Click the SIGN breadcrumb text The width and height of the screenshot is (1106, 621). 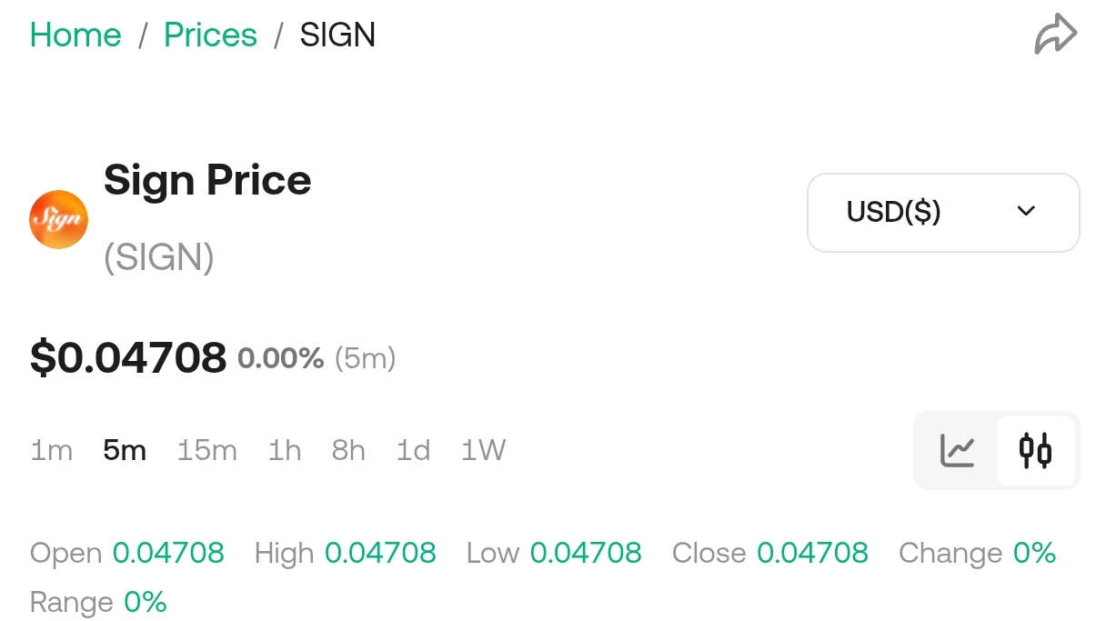[337, 35]
